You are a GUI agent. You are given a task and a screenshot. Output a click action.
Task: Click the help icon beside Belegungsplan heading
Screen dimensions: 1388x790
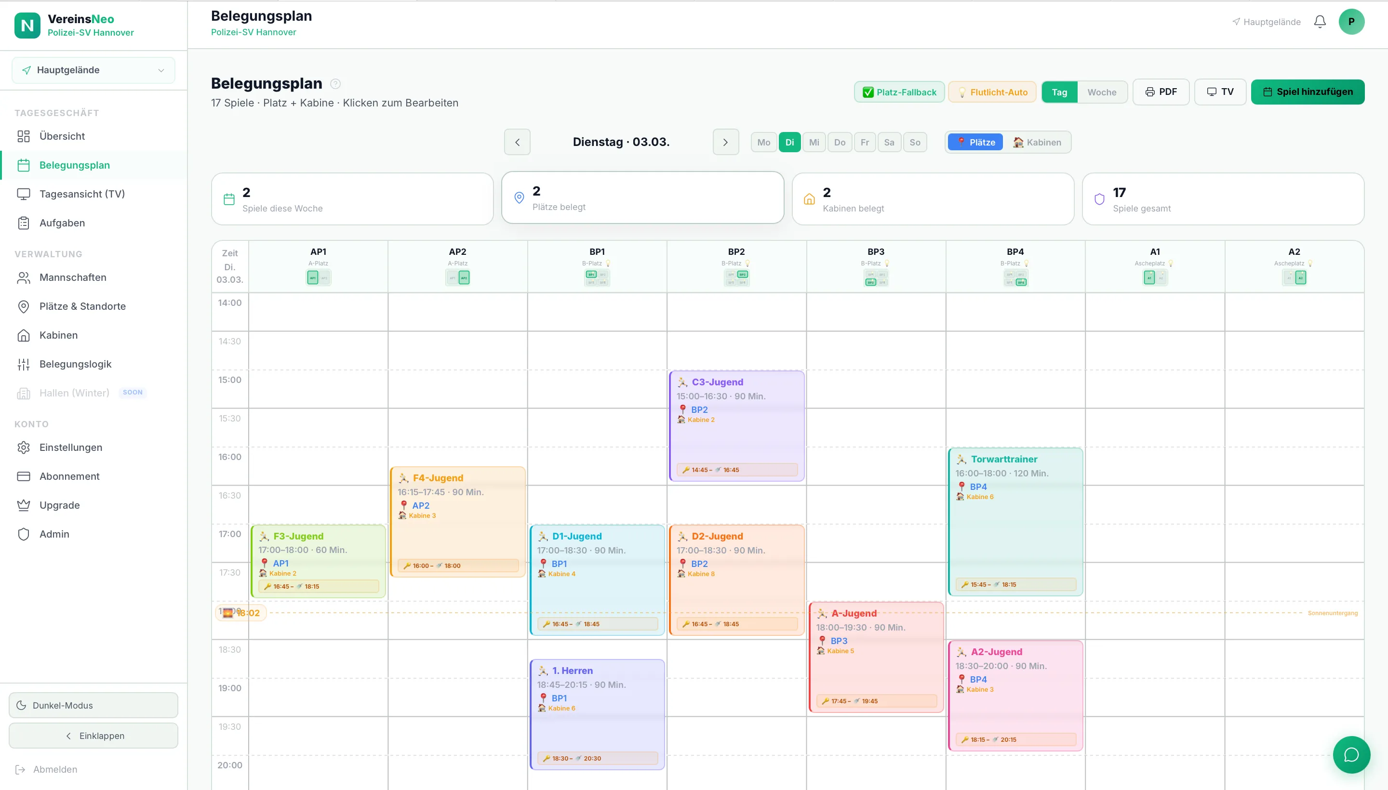coord(335,83)
